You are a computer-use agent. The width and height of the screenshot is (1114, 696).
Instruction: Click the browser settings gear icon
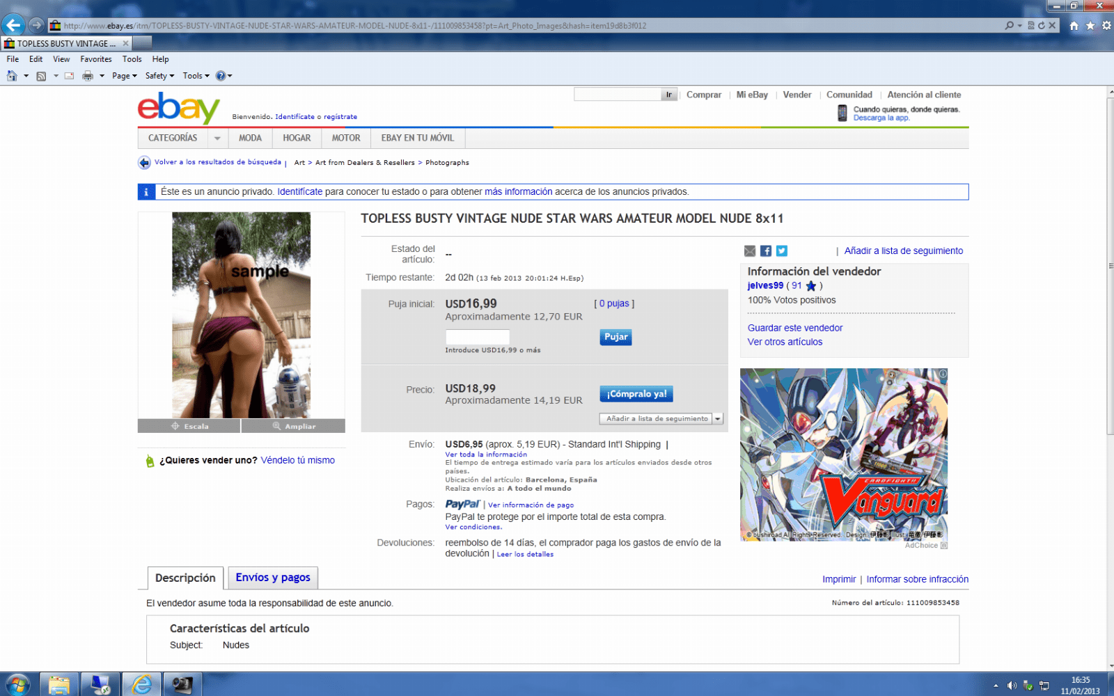1106,26
